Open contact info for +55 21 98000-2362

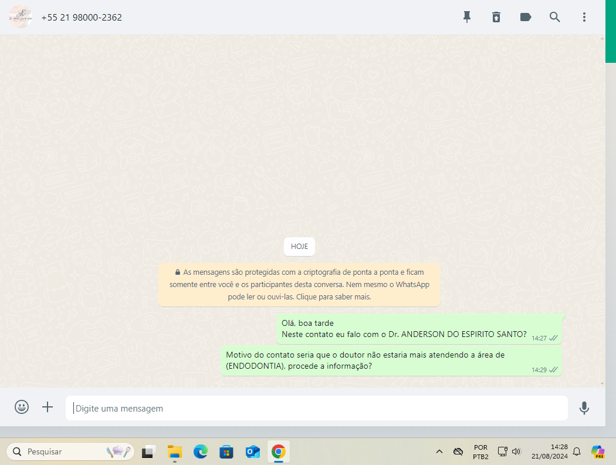pos(82,18)
